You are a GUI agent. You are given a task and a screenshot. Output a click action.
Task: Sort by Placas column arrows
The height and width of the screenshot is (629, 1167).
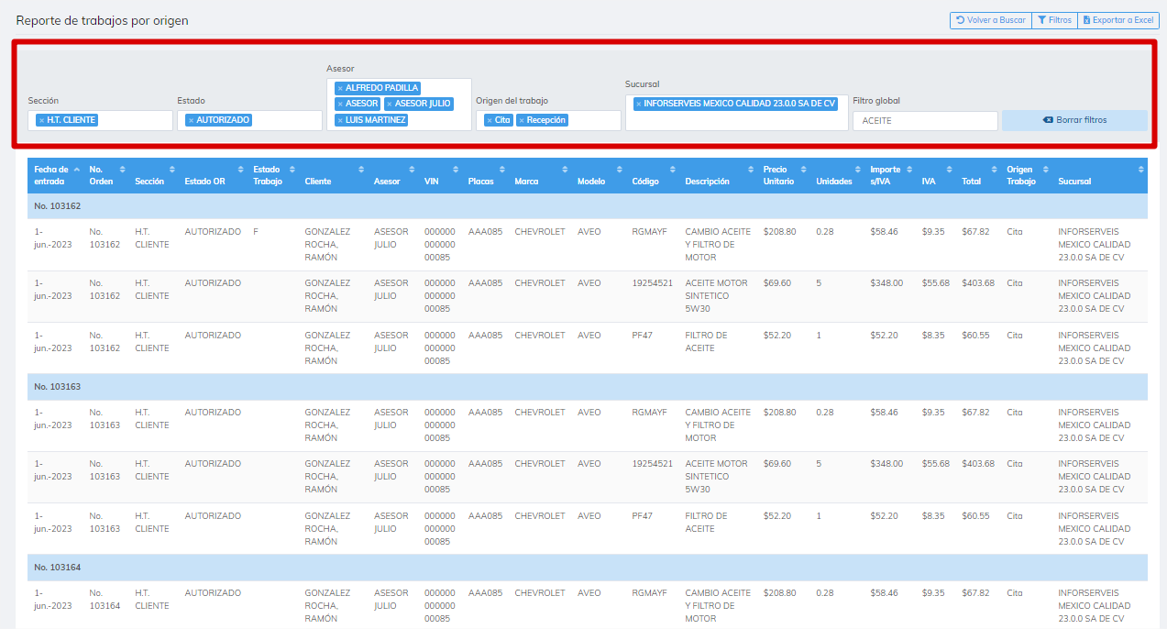click(503, 170)
